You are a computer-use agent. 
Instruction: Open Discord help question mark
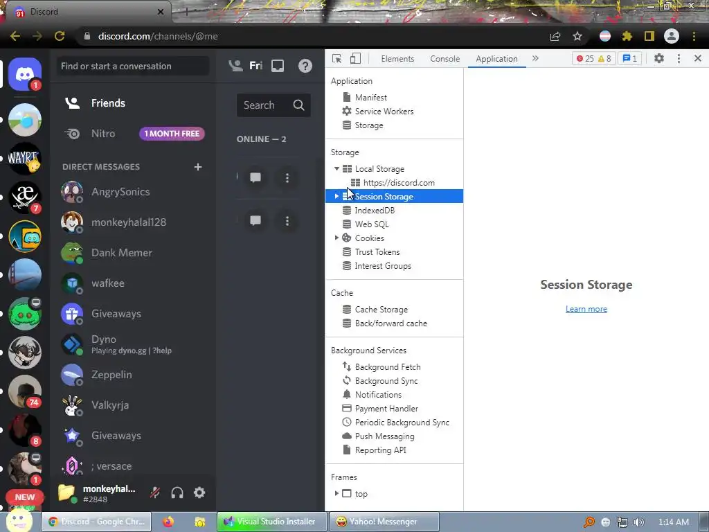[305, 66]
